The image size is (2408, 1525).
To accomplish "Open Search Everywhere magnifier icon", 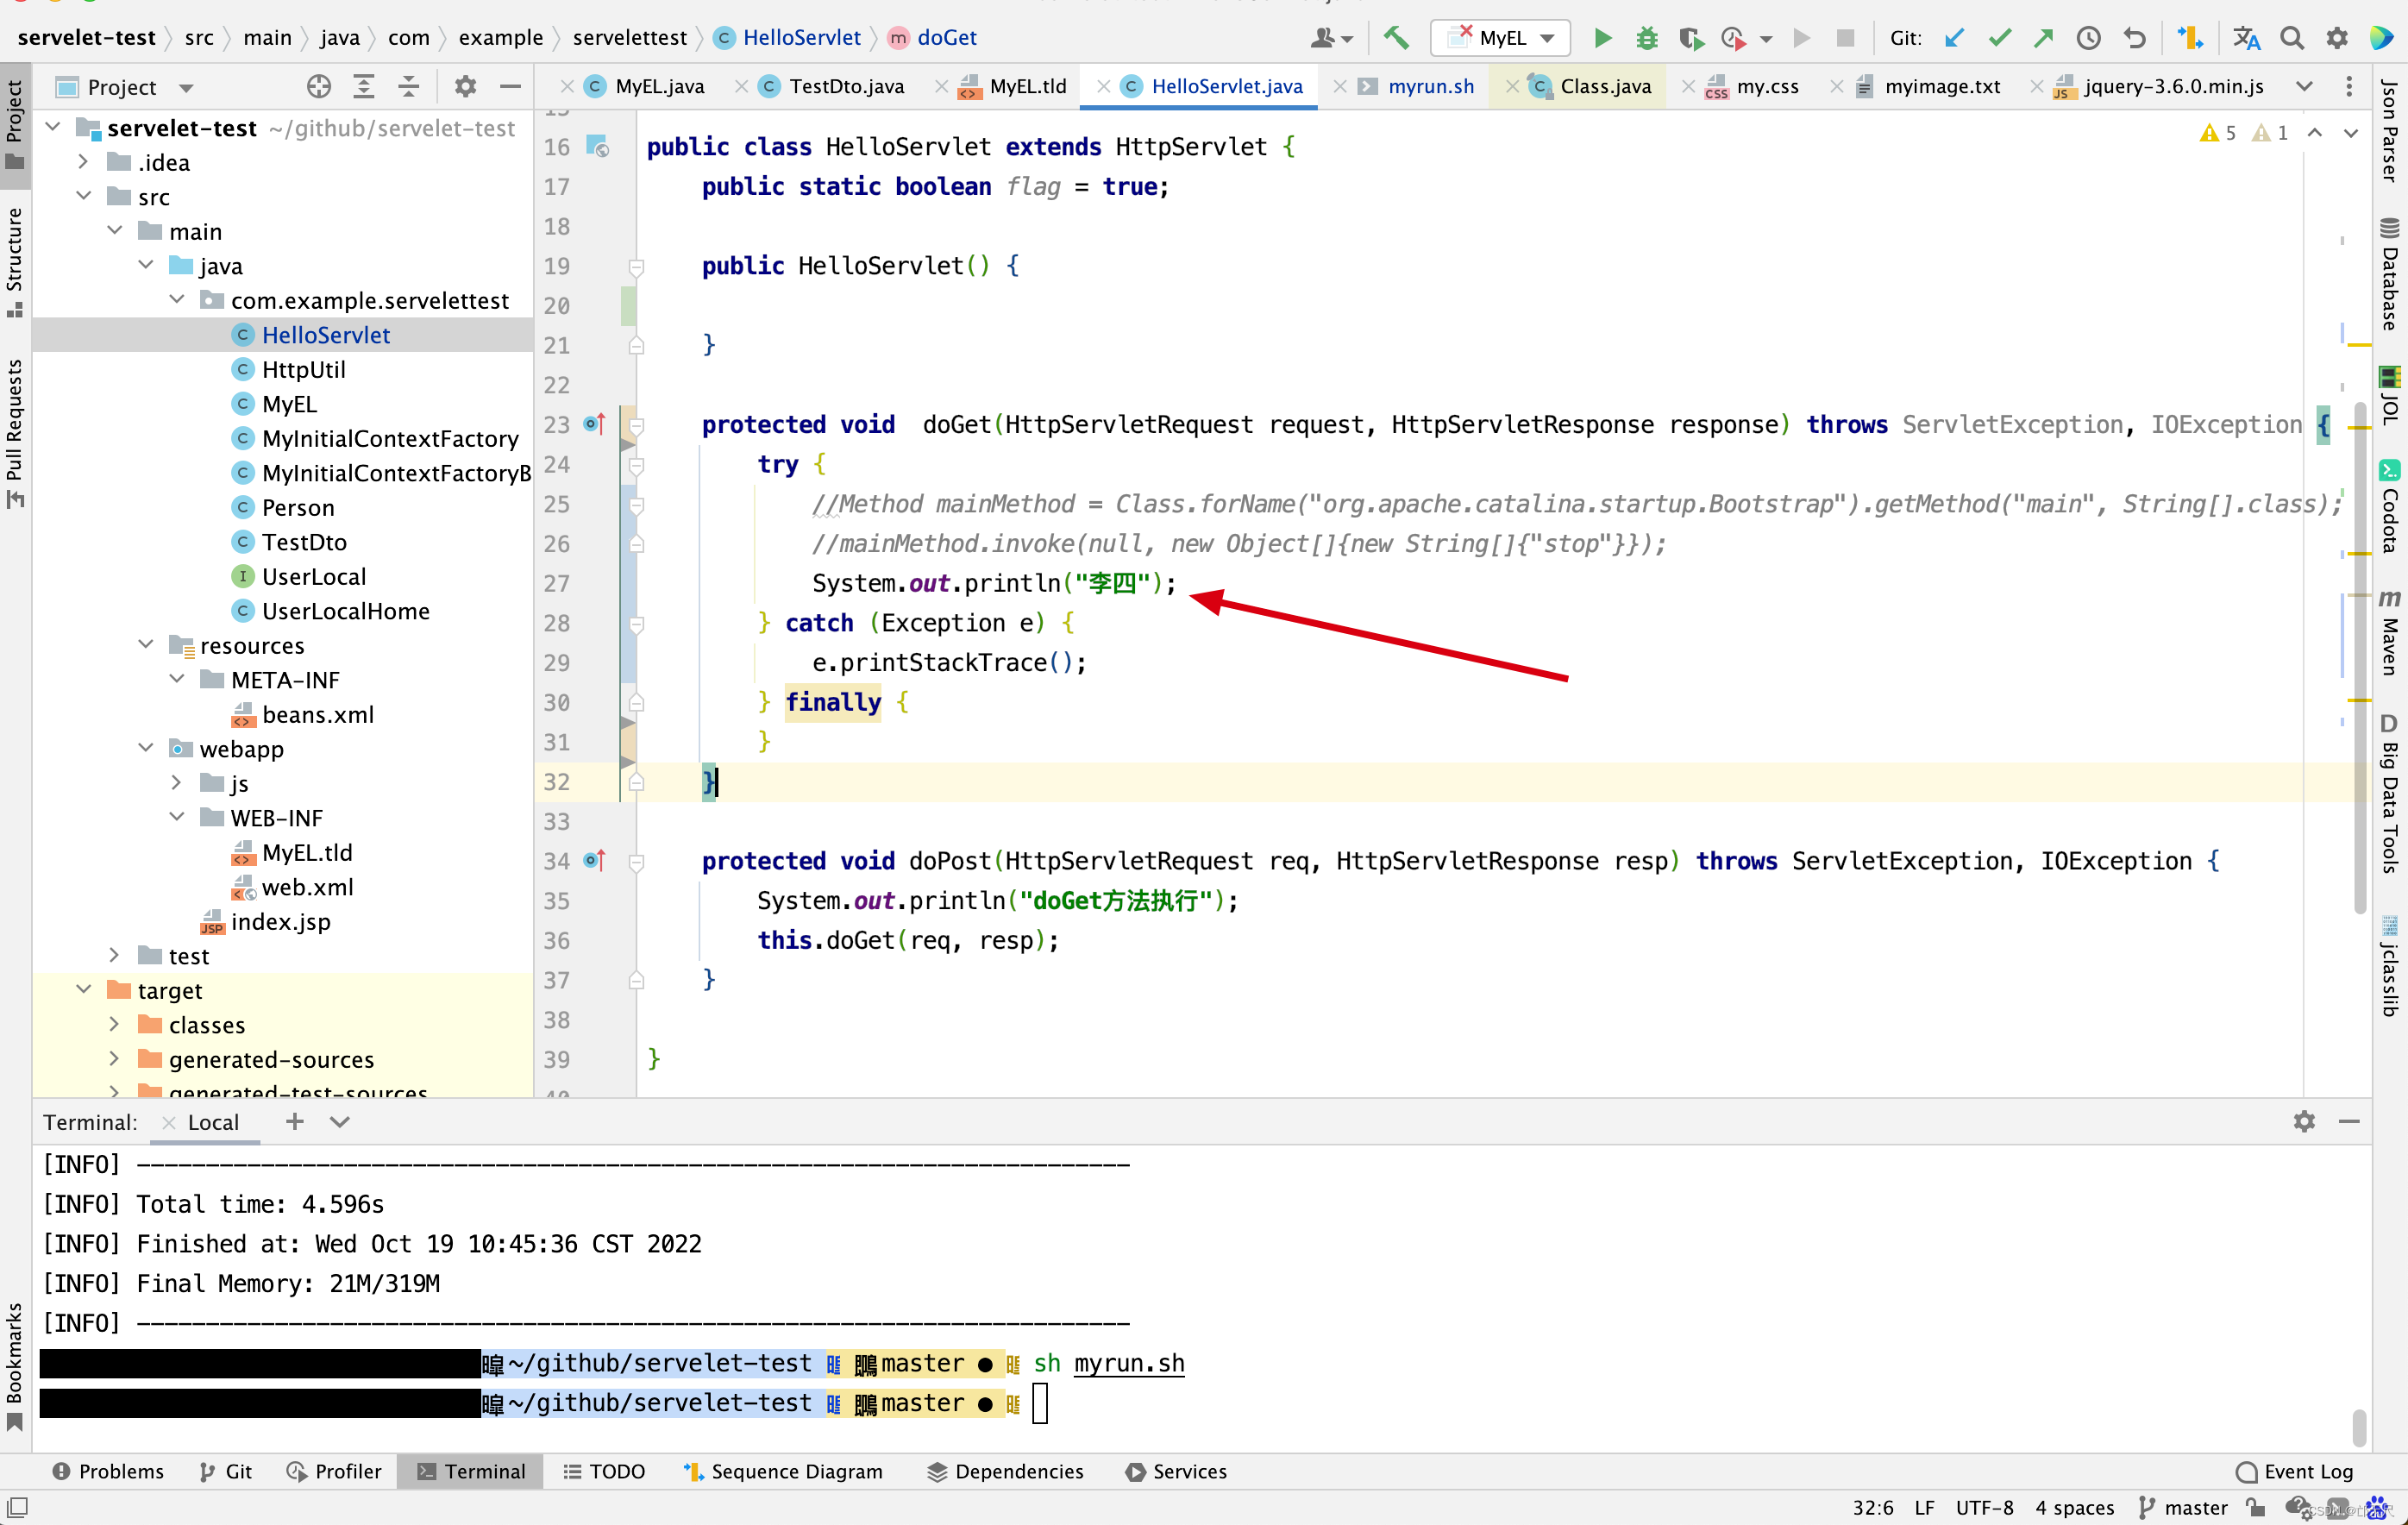I will (x=2291, y=38).
